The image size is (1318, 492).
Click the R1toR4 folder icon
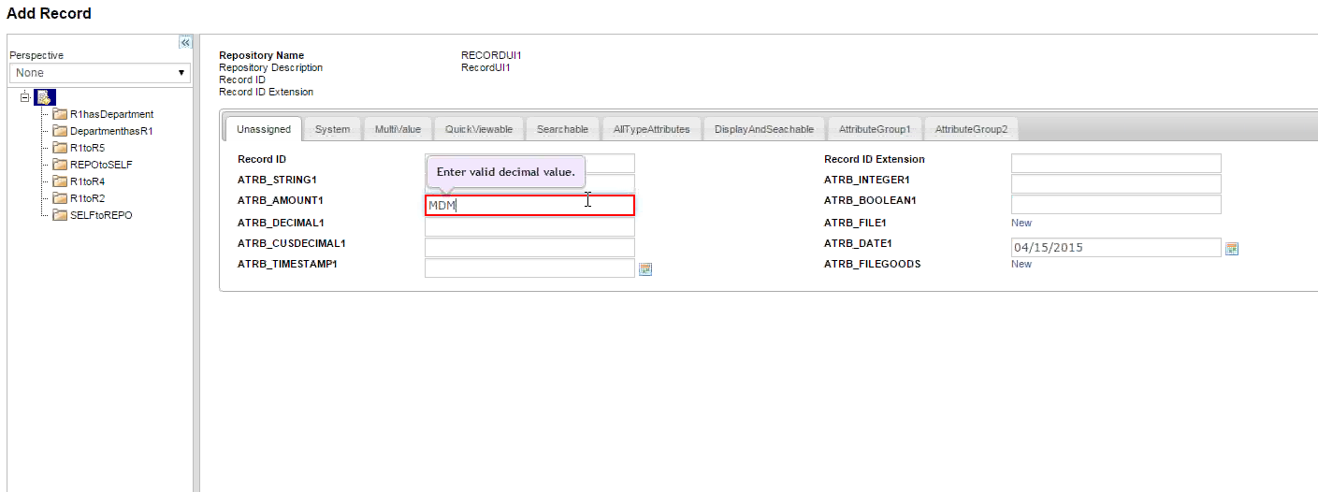click(60, 181)
